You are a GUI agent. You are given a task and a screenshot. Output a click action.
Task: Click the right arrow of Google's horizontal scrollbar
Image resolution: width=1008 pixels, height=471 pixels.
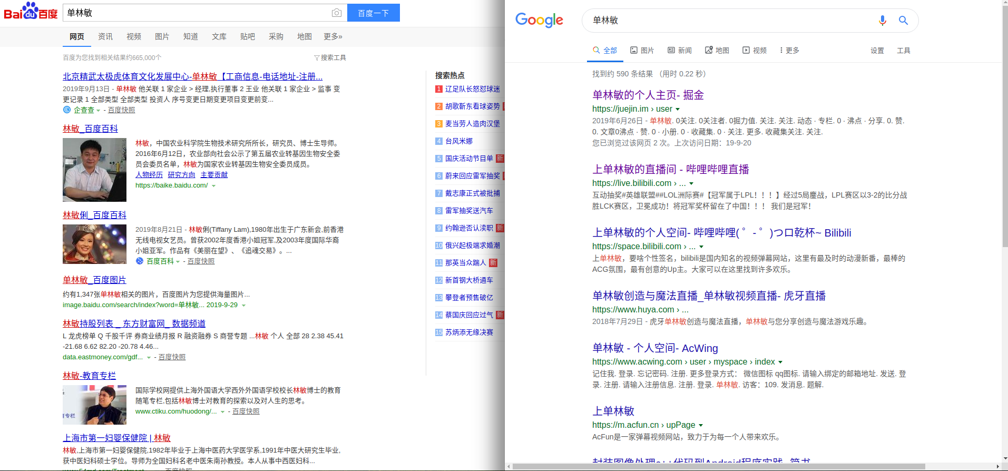998,467
